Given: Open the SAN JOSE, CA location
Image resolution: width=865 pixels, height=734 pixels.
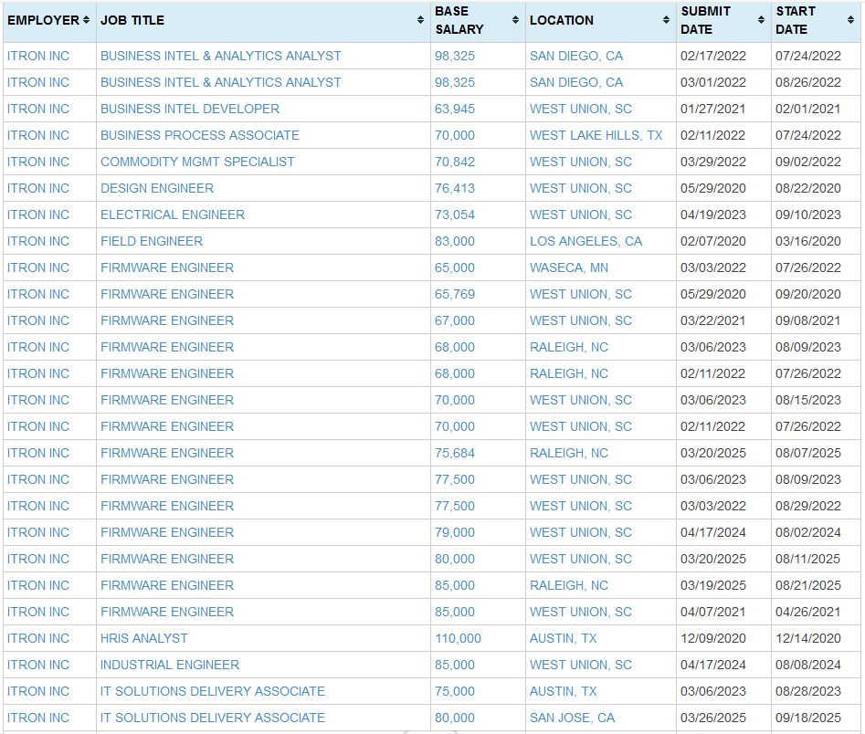Looking at the screenshot, I should (572, 718).
